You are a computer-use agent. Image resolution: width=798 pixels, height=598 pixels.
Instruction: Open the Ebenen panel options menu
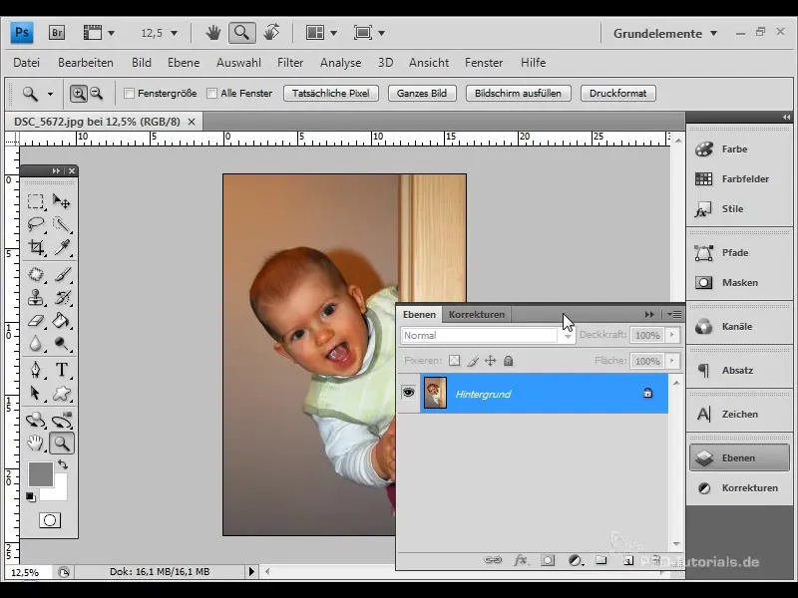click(x=675, y=315)
